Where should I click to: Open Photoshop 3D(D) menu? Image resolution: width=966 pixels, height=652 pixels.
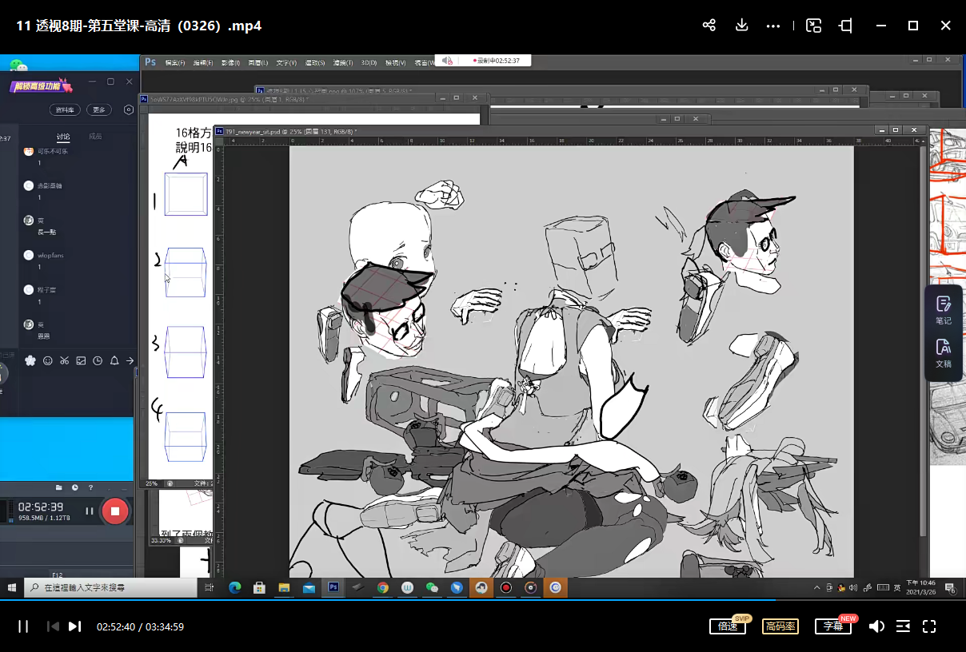(369, 62)
